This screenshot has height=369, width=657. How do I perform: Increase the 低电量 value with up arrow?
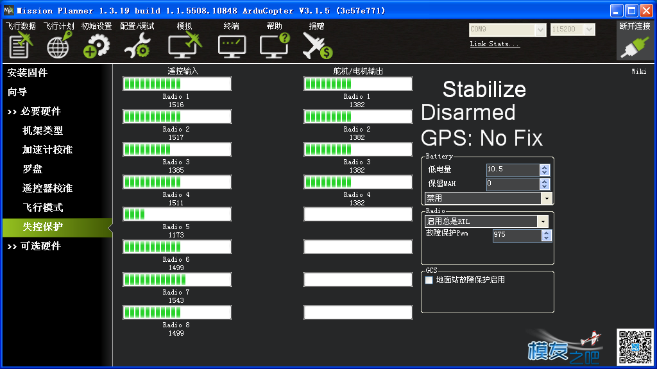[x=544, y=167]
